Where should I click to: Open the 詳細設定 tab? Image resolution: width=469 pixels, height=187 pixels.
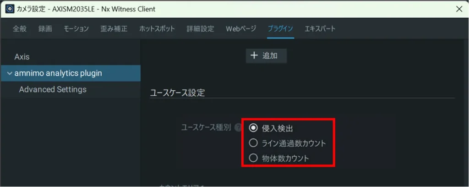200,28
